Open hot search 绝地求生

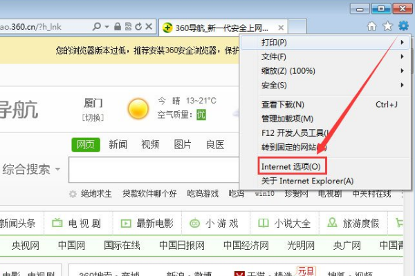[x=96, y=194]
